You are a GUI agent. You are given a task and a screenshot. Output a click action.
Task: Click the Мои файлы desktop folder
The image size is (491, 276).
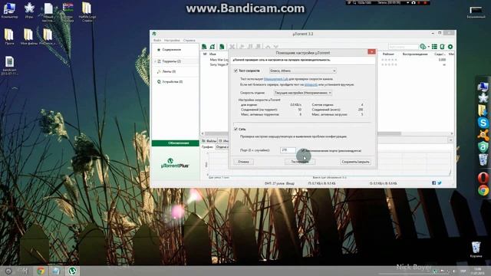point(28,37)
